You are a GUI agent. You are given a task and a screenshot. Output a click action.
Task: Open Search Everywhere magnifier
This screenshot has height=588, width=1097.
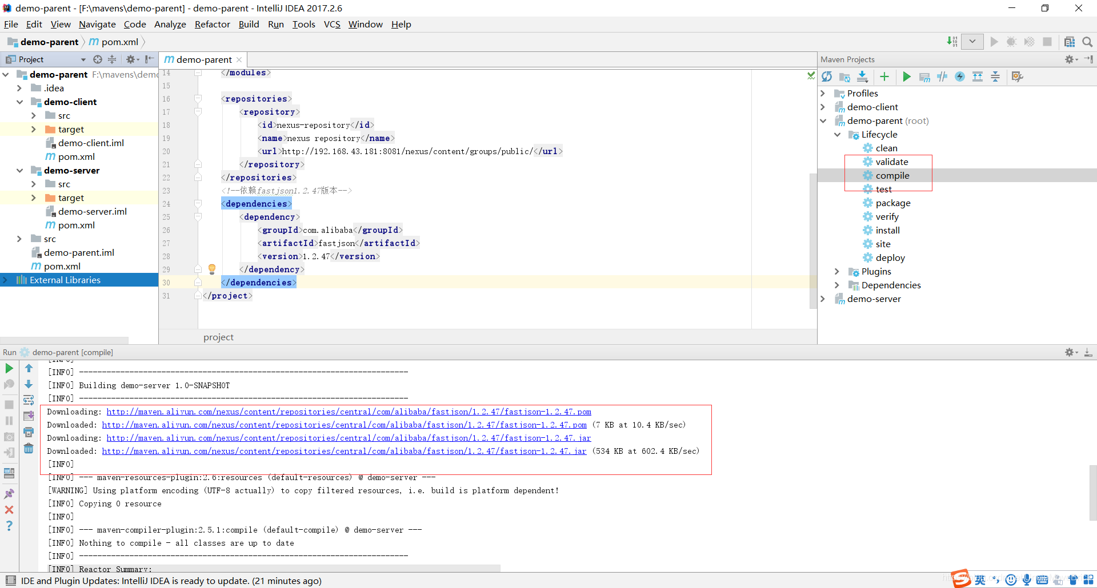pos(1087,42)
